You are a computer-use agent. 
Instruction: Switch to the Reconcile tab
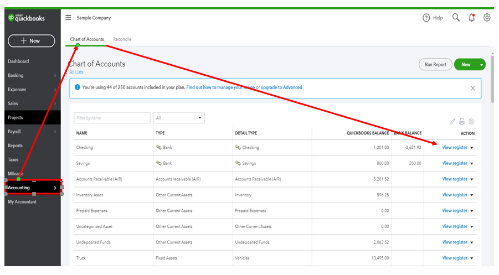coord(122,39)
